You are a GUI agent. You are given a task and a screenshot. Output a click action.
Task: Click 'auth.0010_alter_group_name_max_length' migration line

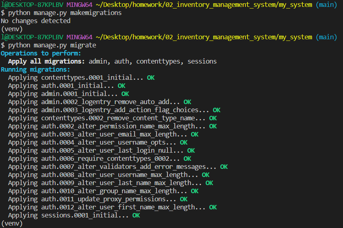pyautogui.click(x=103, y=191)
